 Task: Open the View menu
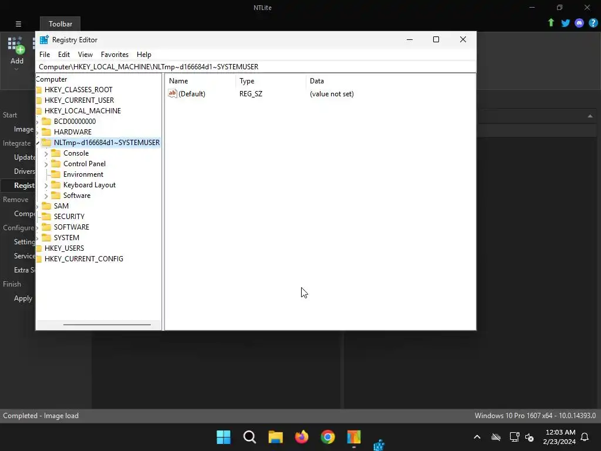(85, 55)
